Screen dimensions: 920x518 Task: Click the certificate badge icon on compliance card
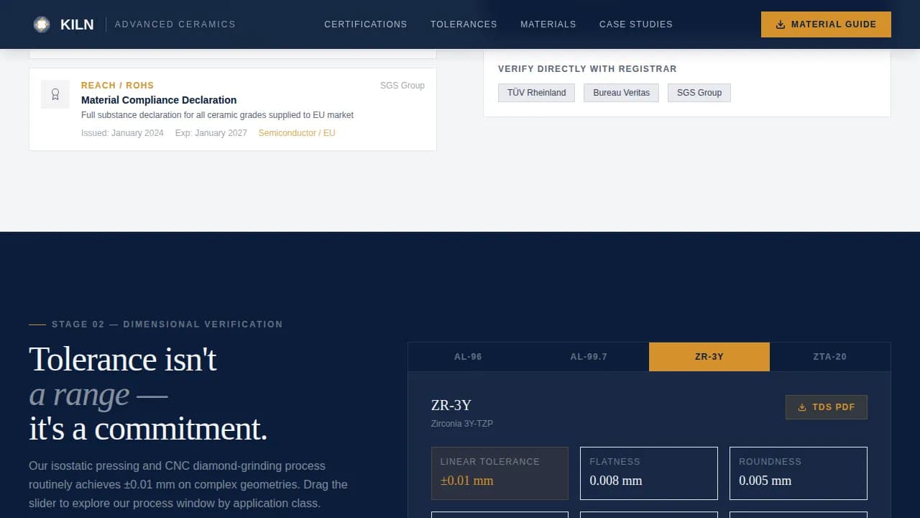tap(55, 94)
